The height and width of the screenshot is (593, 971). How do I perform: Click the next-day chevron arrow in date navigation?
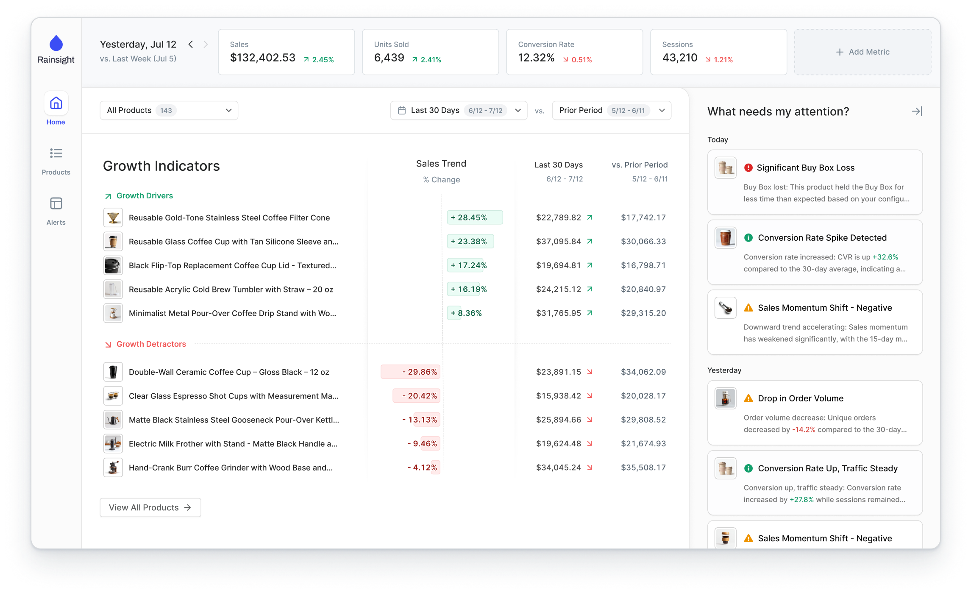[x=206, y=44]
